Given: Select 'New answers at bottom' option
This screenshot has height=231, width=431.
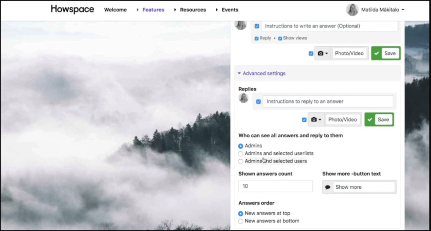Looking at the screenshot, I should click(x=241, y=221).
